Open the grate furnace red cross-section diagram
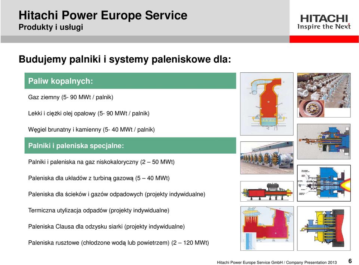 tap(267, 228)
